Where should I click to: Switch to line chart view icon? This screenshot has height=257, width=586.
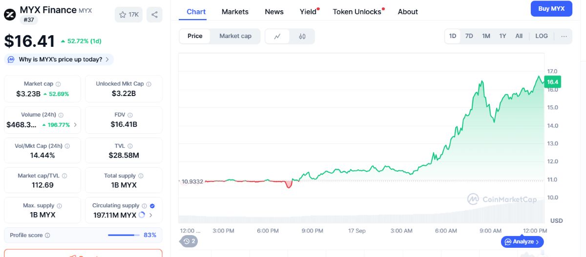pyautogui.click(x=277, y=36)
